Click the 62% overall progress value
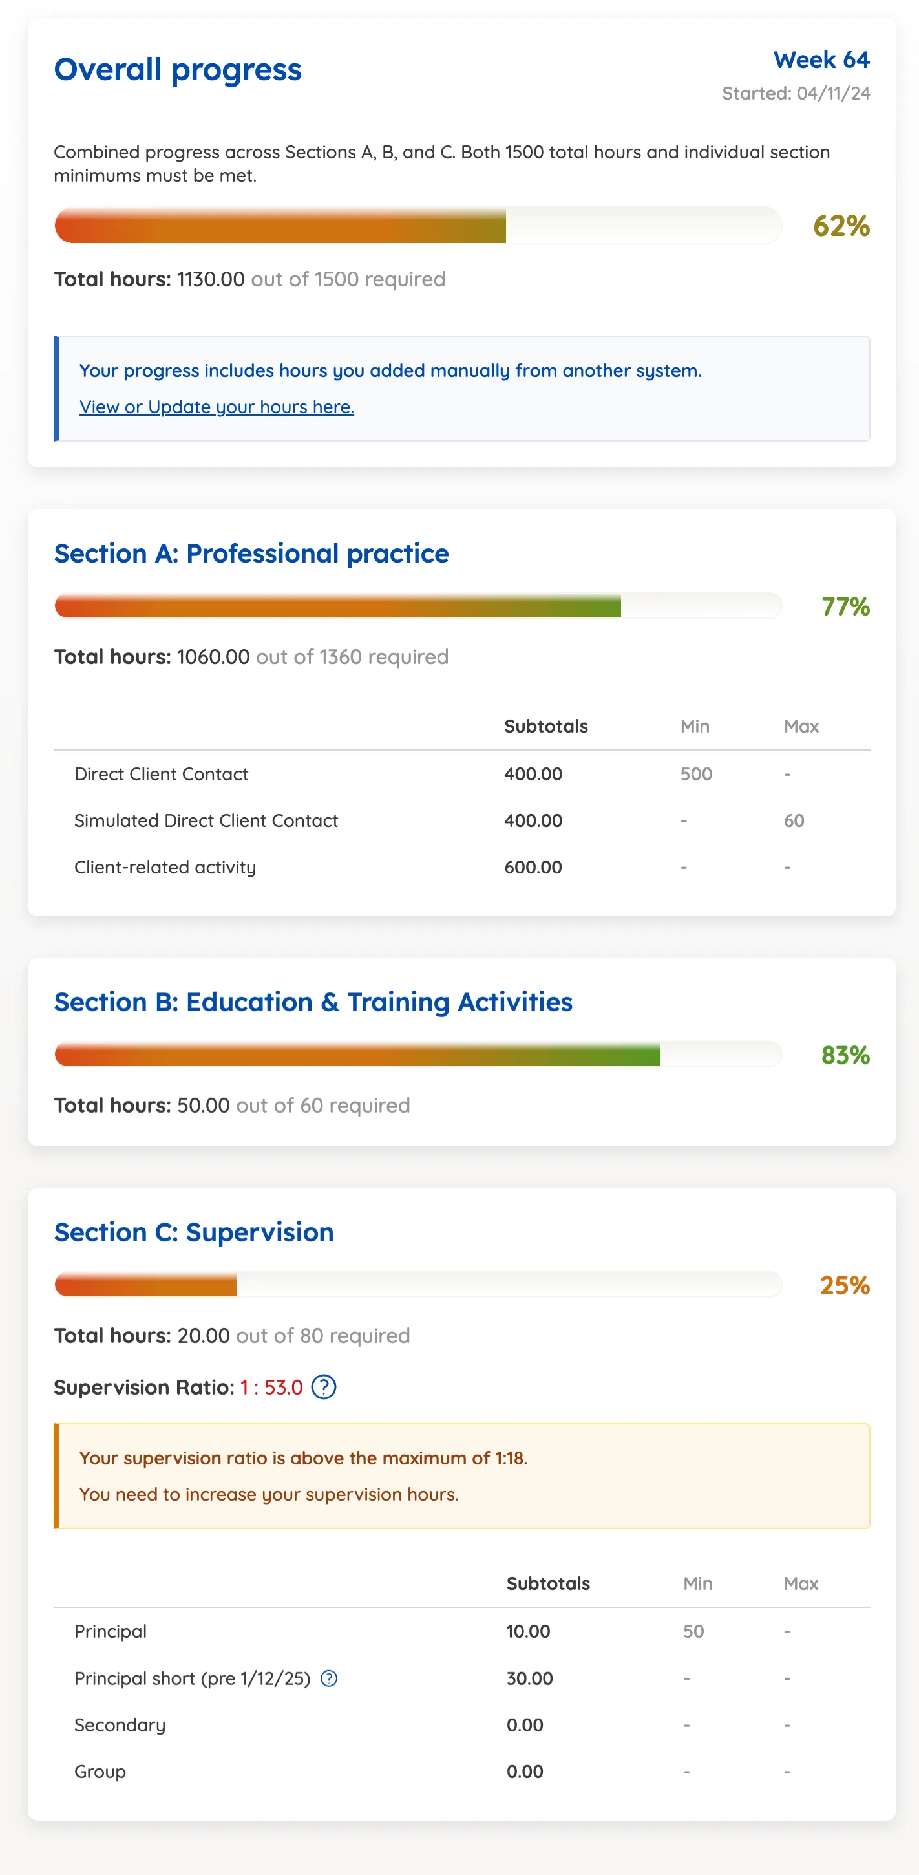 coord(842,226)
